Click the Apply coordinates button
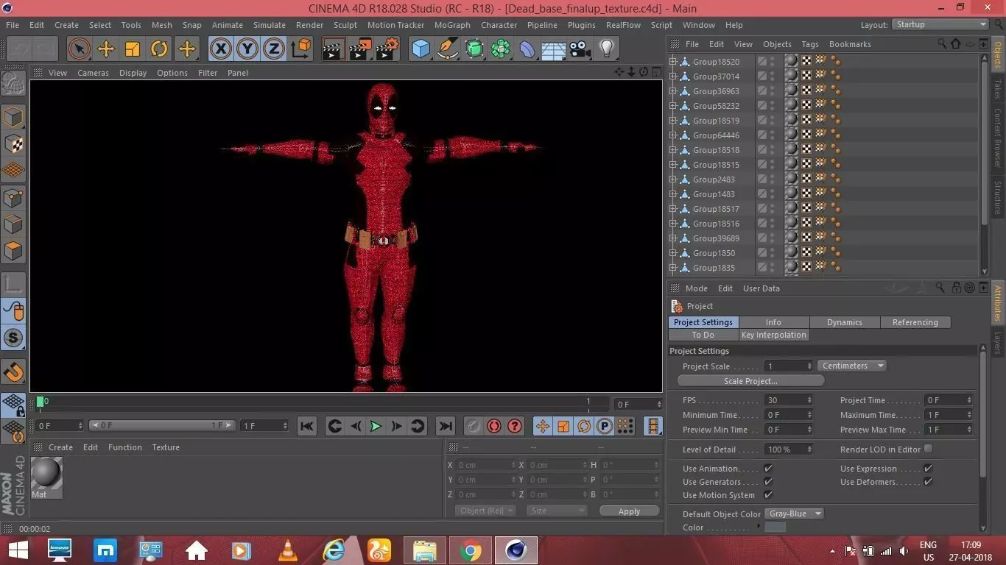Image resolution: width=1006 pixels, height=565 pixels. (x=629, y=511)
